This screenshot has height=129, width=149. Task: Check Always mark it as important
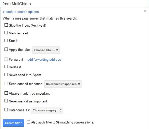tap(6, 93)
